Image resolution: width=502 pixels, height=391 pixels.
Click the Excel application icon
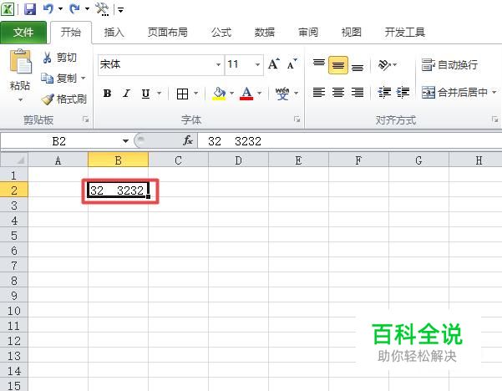tap(8, 9)
